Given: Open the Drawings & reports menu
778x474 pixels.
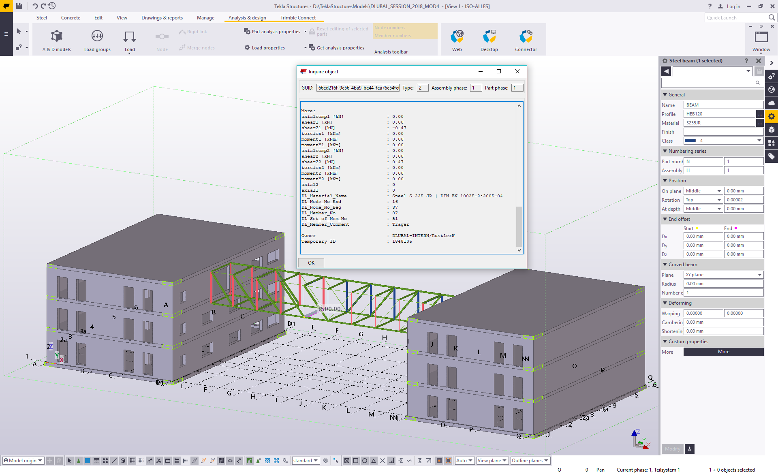Looking at the screenshot, I should pyautogui.click(x=162, y=18).
